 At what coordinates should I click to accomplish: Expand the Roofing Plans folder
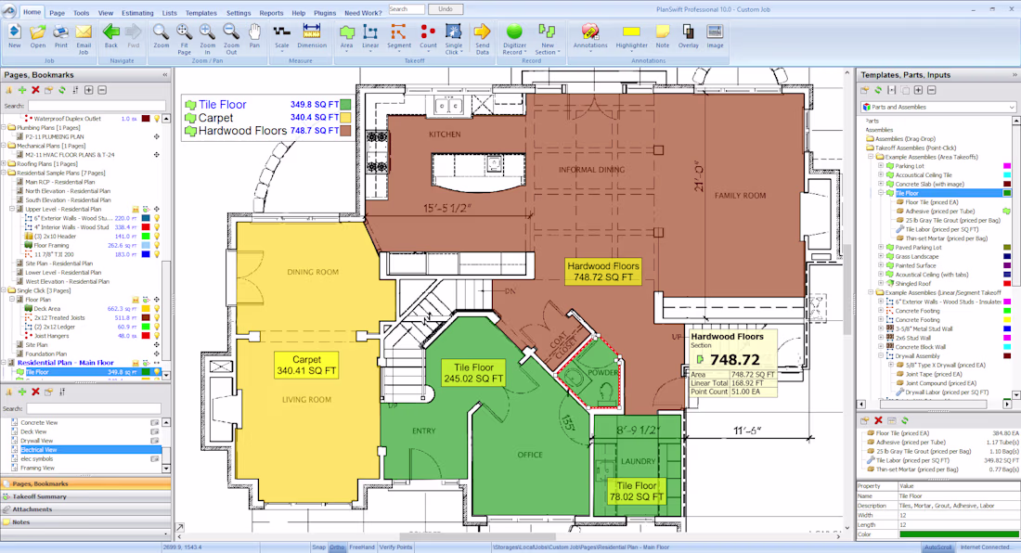click(4, 164)
